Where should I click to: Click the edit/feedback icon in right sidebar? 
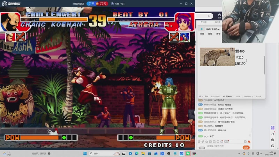(273, 145)
